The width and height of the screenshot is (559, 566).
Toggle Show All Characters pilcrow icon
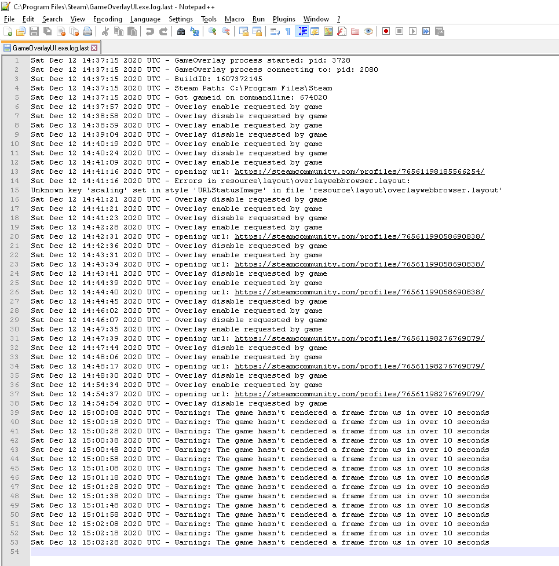tap(288, 32)
